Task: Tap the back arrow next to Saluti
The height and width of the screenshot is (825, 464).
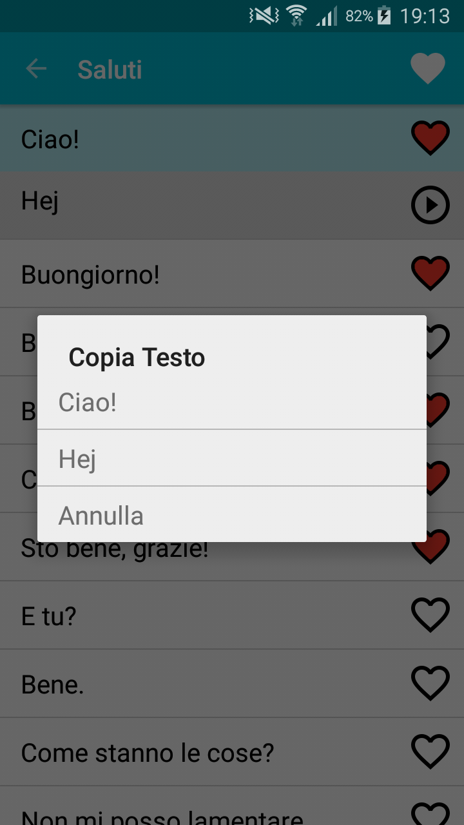Action: 37,69
